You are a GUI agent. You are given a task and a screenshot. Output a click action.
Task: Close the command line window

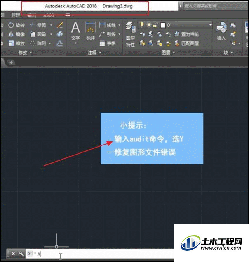pyautogui.click(x=13, y=254)
